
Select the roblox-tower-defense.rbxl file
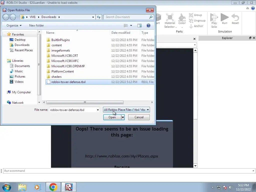[100, 82]
